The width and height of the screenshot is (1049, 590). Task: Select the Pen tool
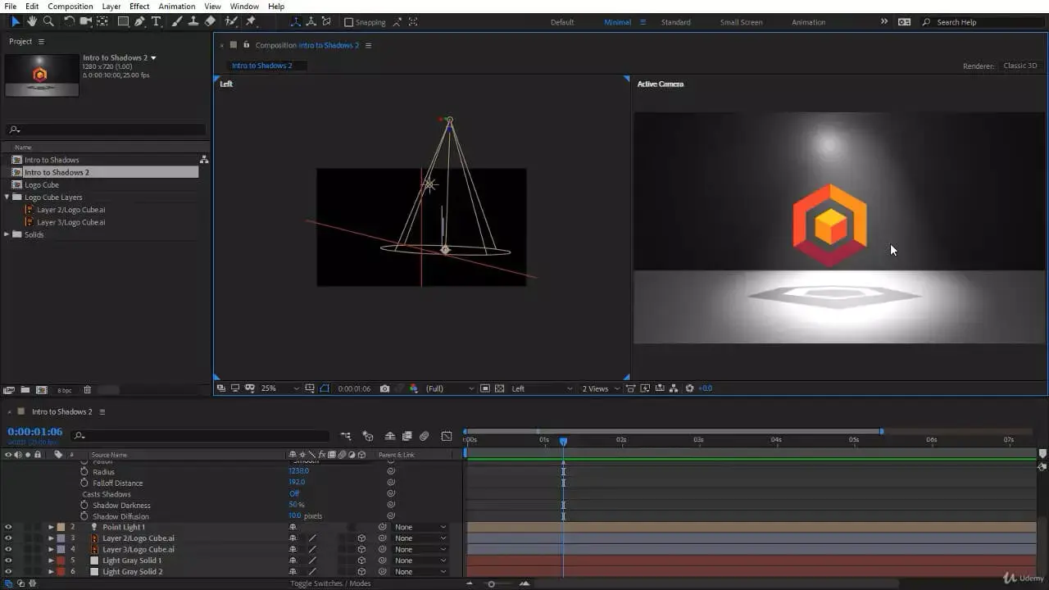point(139,21)
